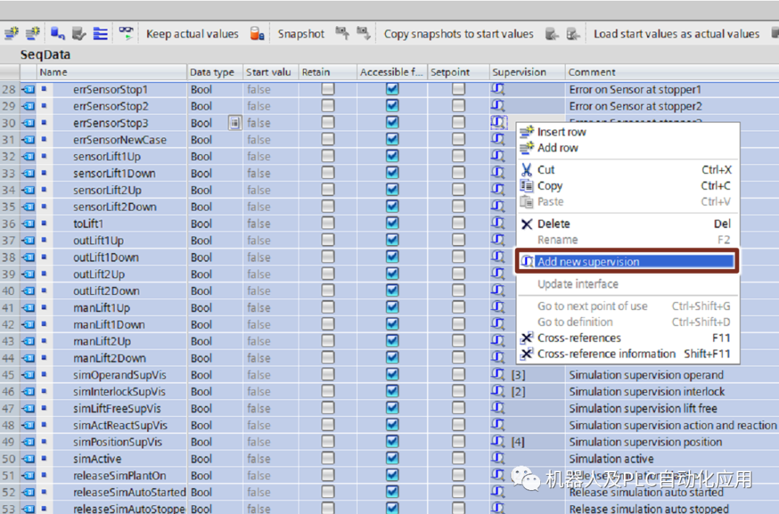779x514 pixels.
Task: Toggle Setpoint checkbox for releaseSimPlantOn
Action: click(x=458, y=475)
